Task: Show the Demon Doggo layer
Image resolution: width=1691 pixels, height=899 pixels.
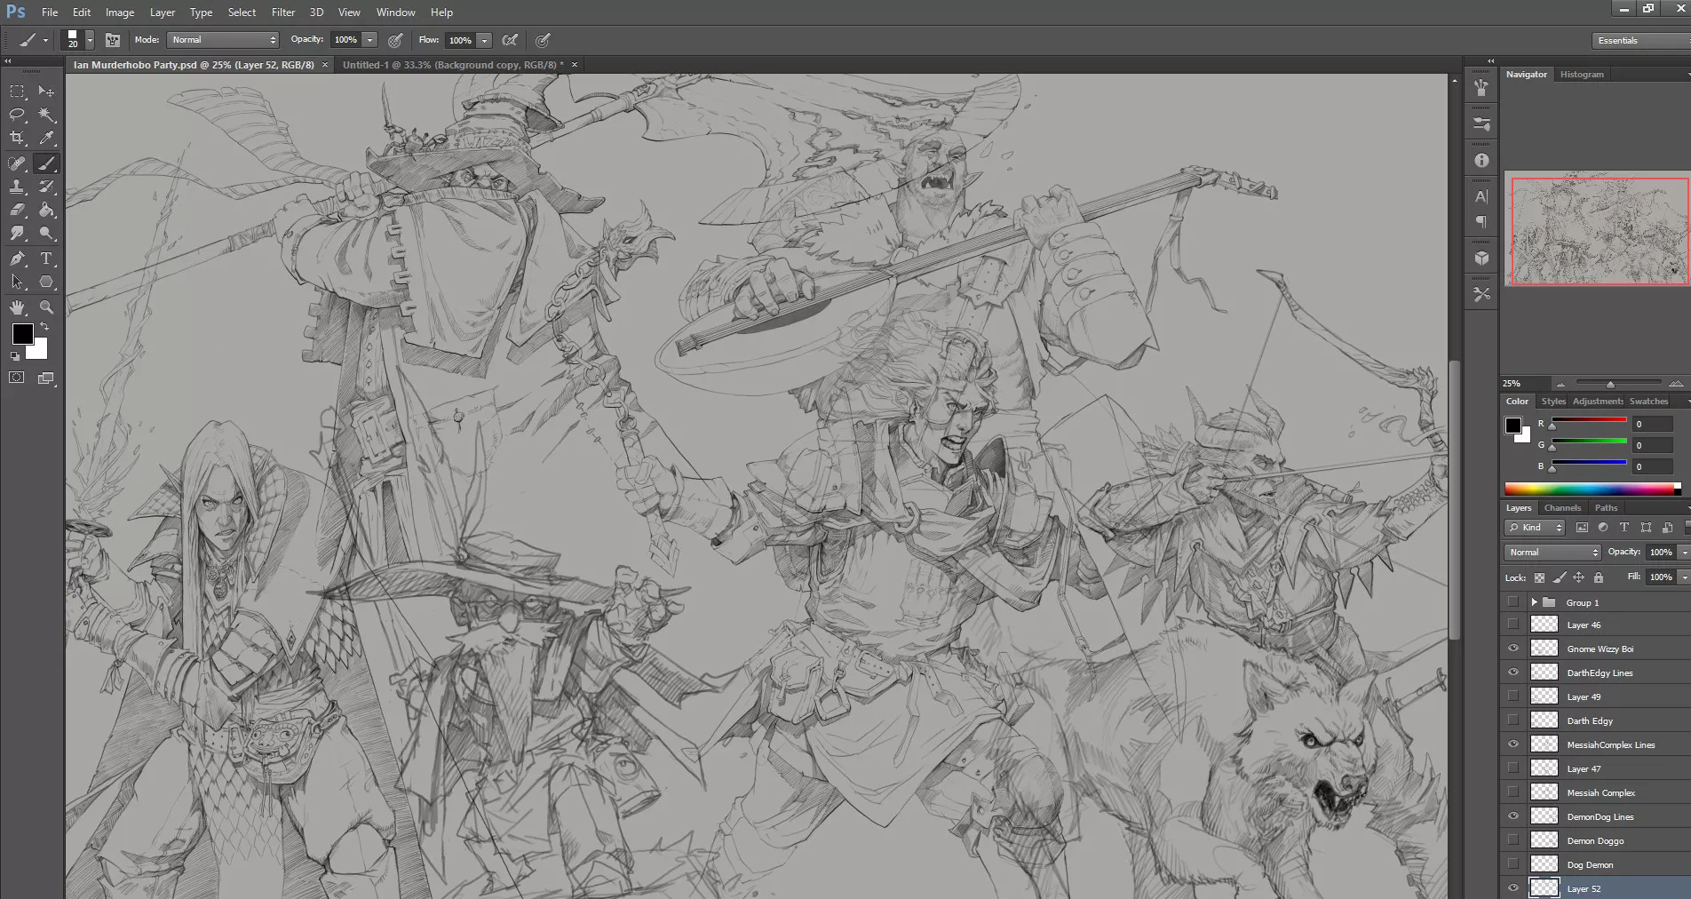Action: pyautogui.click(x=1513, y=840)
